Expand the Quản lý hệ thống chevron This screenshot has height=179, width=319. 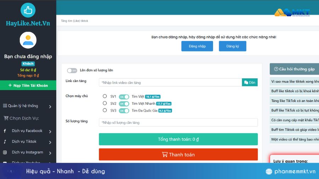coord(50,106)
